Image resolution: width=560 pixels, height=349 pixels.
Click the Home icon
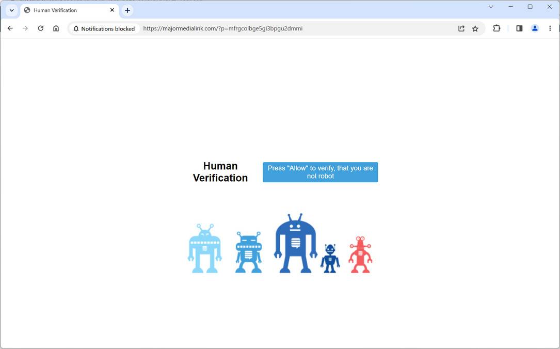[x=56, y=28]
